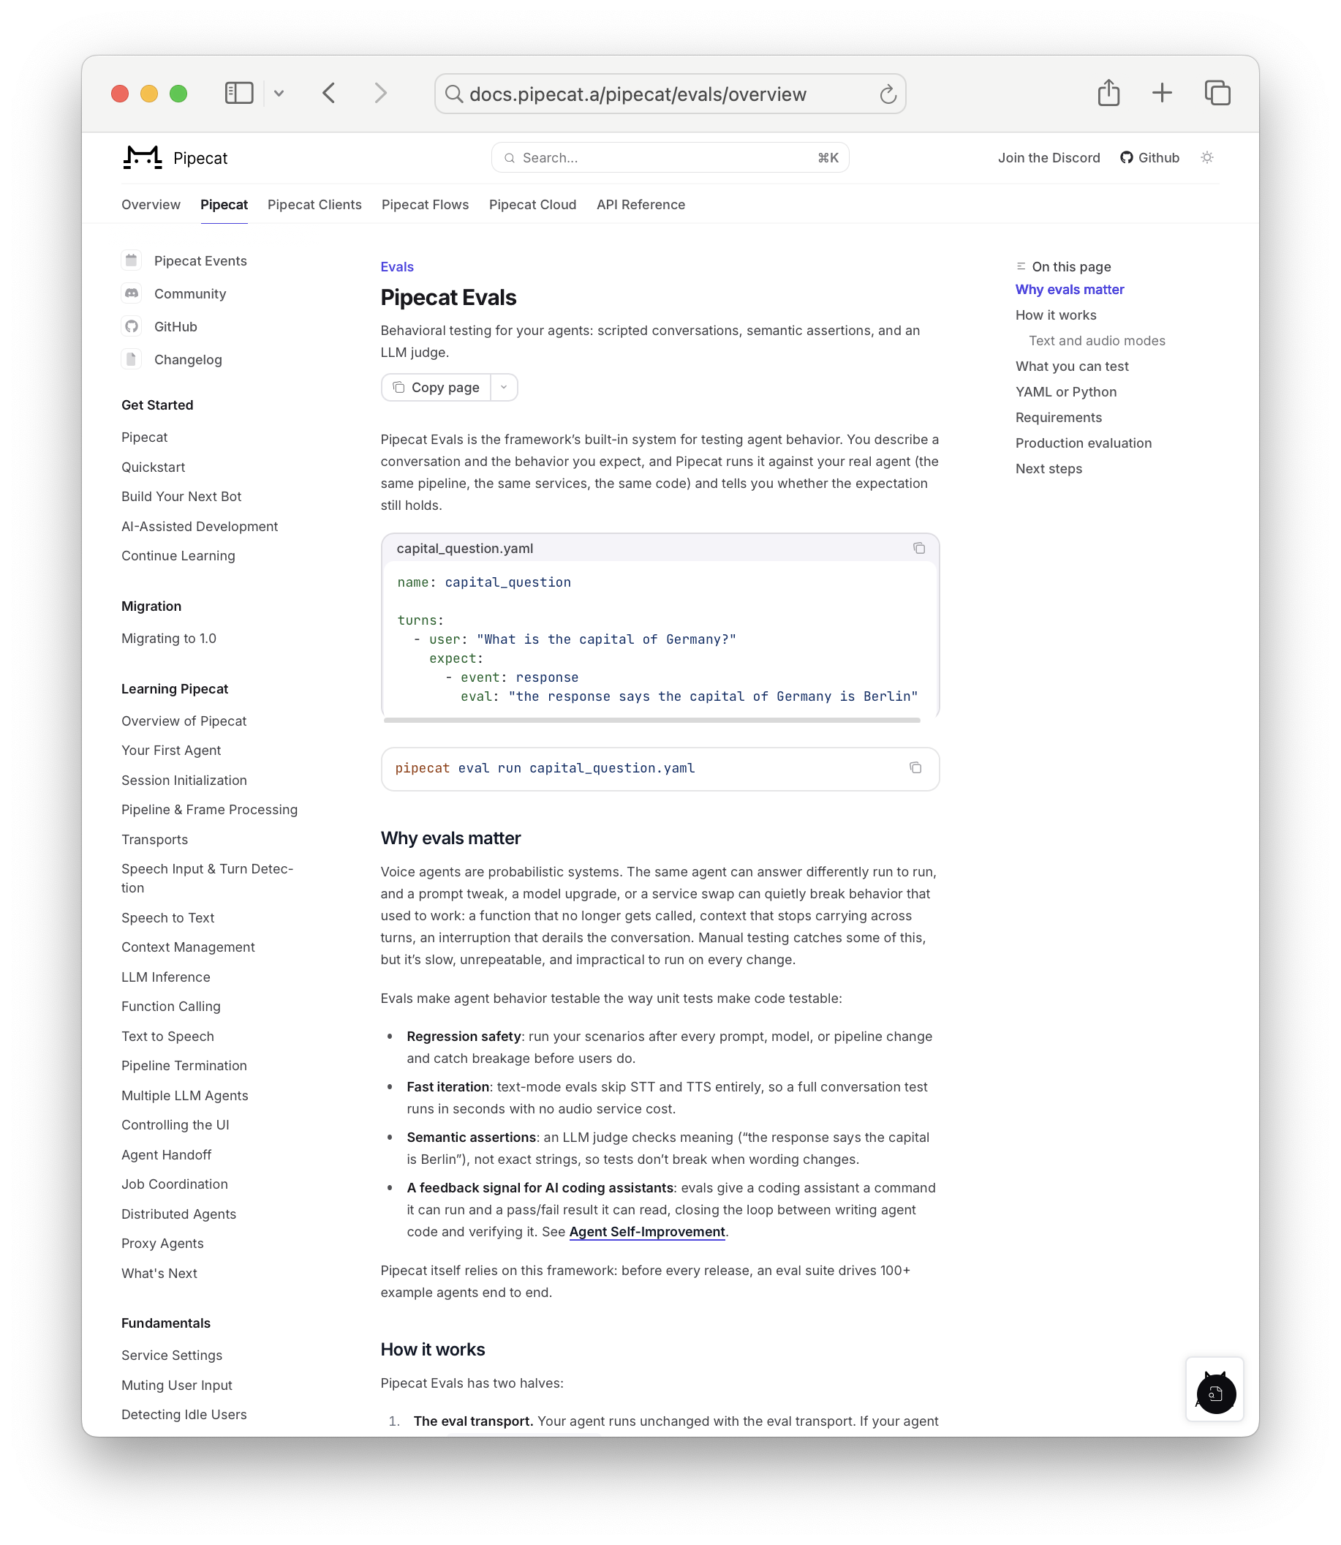Toggle the light/dark theme sun icon
Image resolution: width=1341 pixels, height=1545 pixels.
pyautogui.click(x=1207, y=157)
